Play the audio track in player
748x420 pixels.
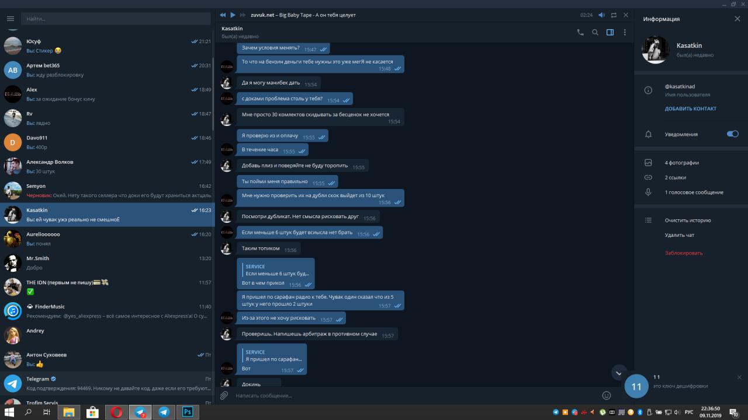pyautogui.click(x=233, y=15)
